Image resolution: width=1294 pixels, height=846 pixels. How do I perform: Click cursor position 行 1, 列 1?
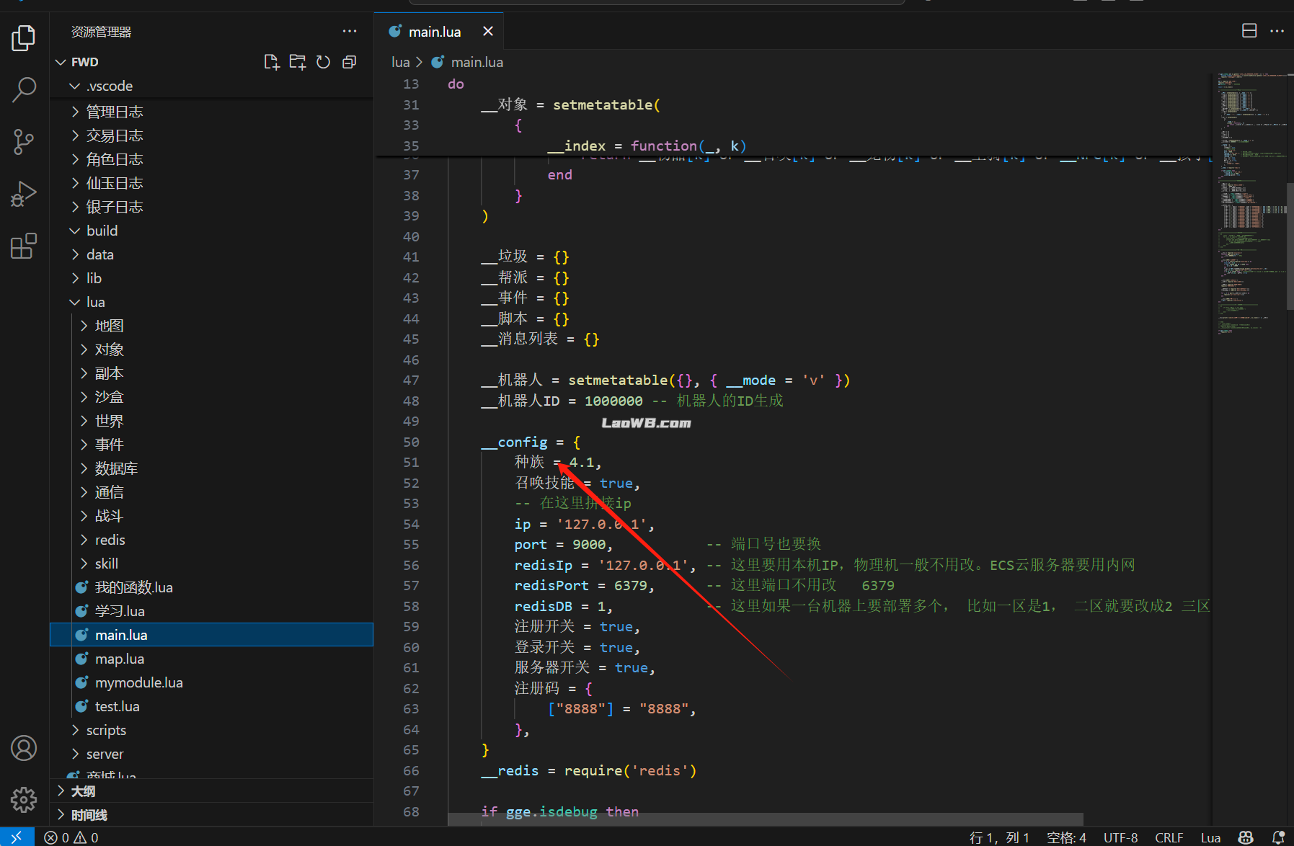tap(999, 837)
